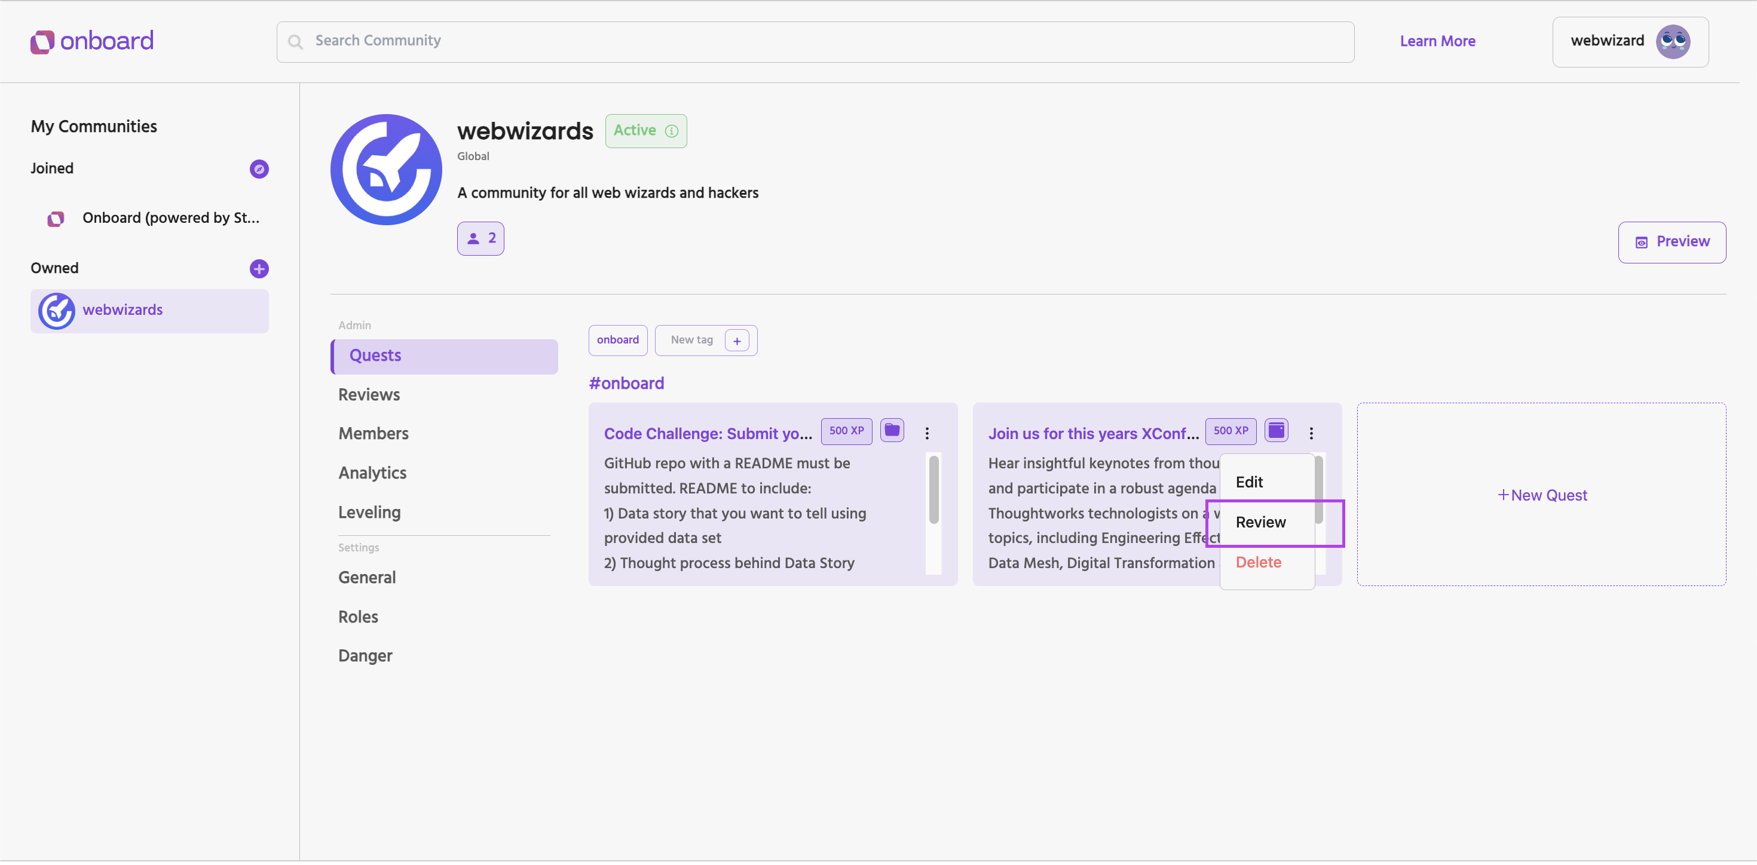Select Review from the context menu
Image resolution: width=1757 pixels, height=865 pixels.
1260,523
